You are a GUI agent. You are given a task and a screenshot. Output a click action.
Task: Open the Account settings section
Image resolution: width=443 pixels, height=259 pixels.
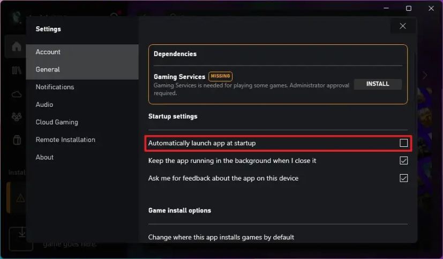point(48,52)
